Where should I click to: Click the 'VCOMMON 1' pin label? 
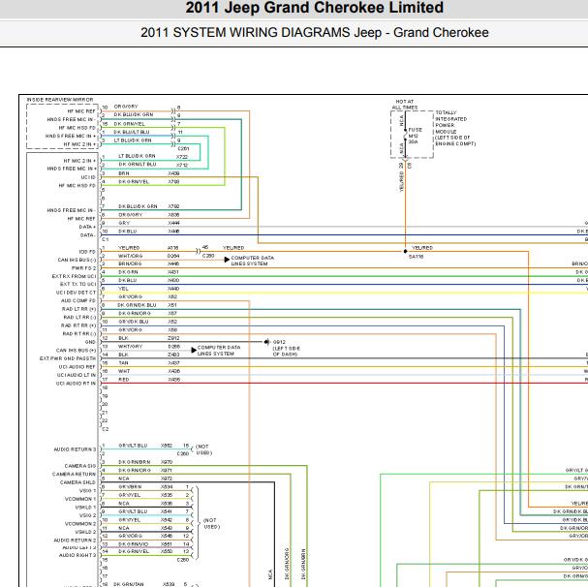[x=78, y=499]
